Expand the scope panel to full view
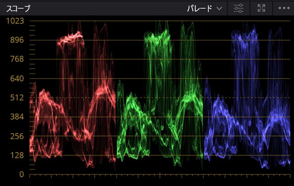The image size is (294, 186). 261,8
